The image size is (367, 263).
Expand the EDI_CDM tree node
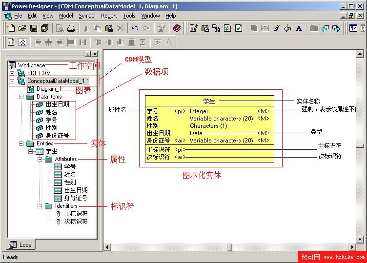12,73
